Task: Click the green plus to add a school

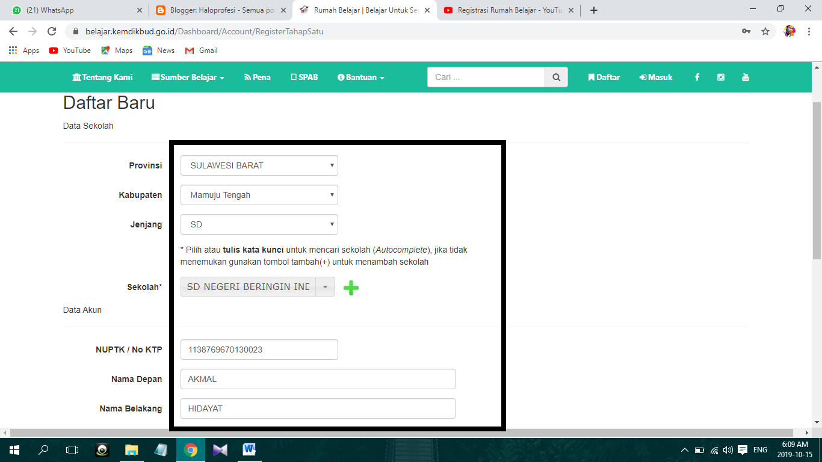Action: (351, 287)
